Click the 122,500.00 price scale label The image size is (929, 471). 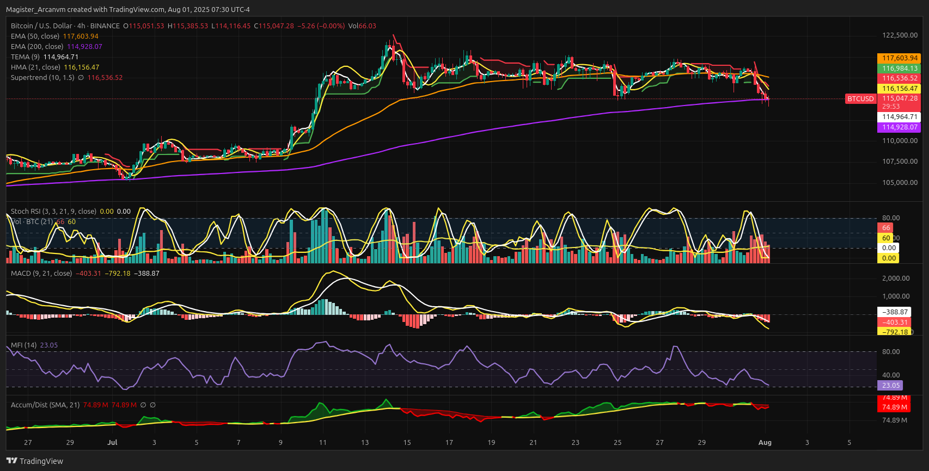click(x=900, y=35)
